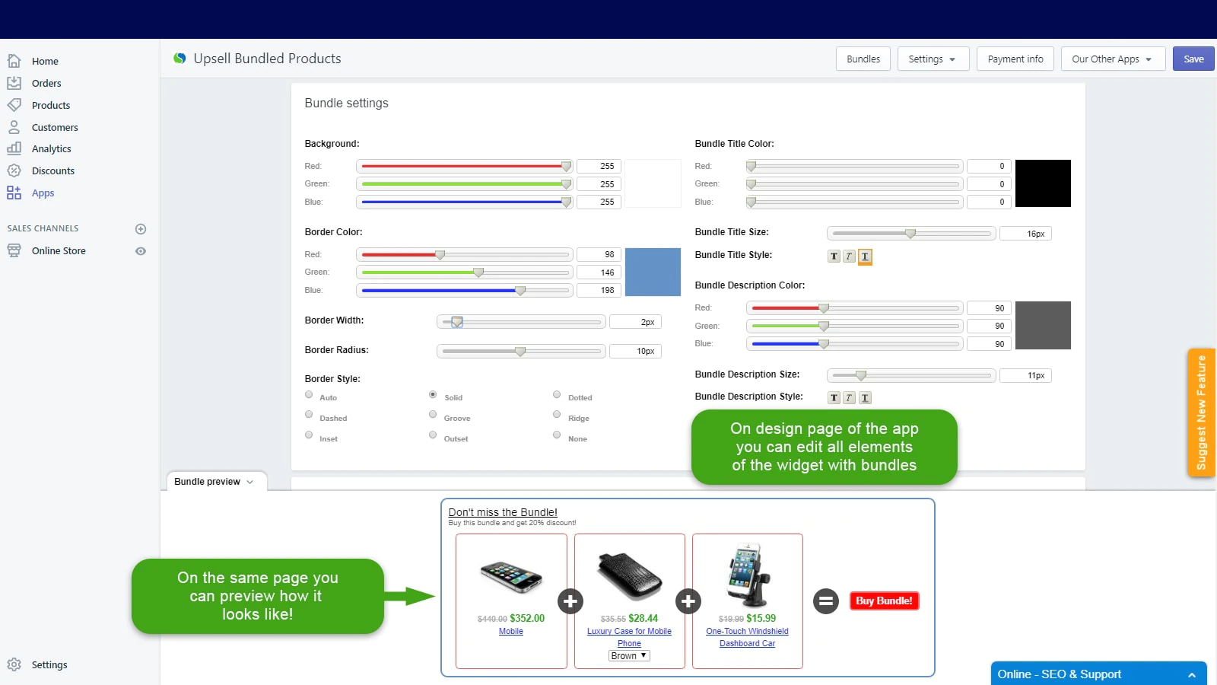The height and width of the screenshot is (685, 1217).
Task: Collapse the Bundle preview tab
Action: (x=215, y=482)
